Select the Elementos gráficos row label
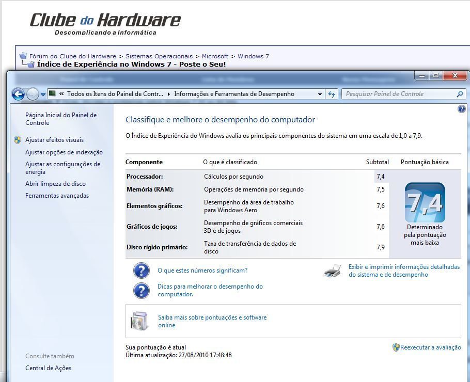Screen dimensions: 470x382 coord(154,206)
